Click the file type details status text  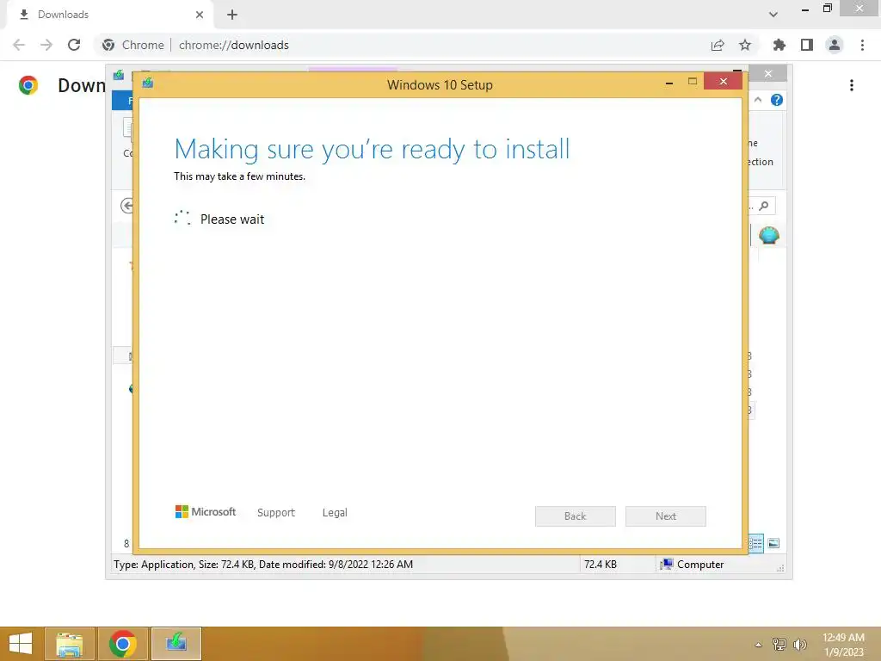(x=263, y=565)
